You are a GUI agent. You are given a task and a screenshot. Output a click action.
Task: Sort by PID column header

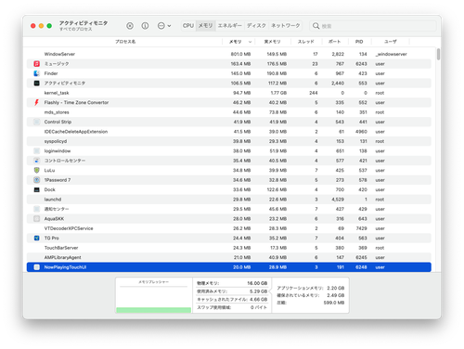coord(359,42)
